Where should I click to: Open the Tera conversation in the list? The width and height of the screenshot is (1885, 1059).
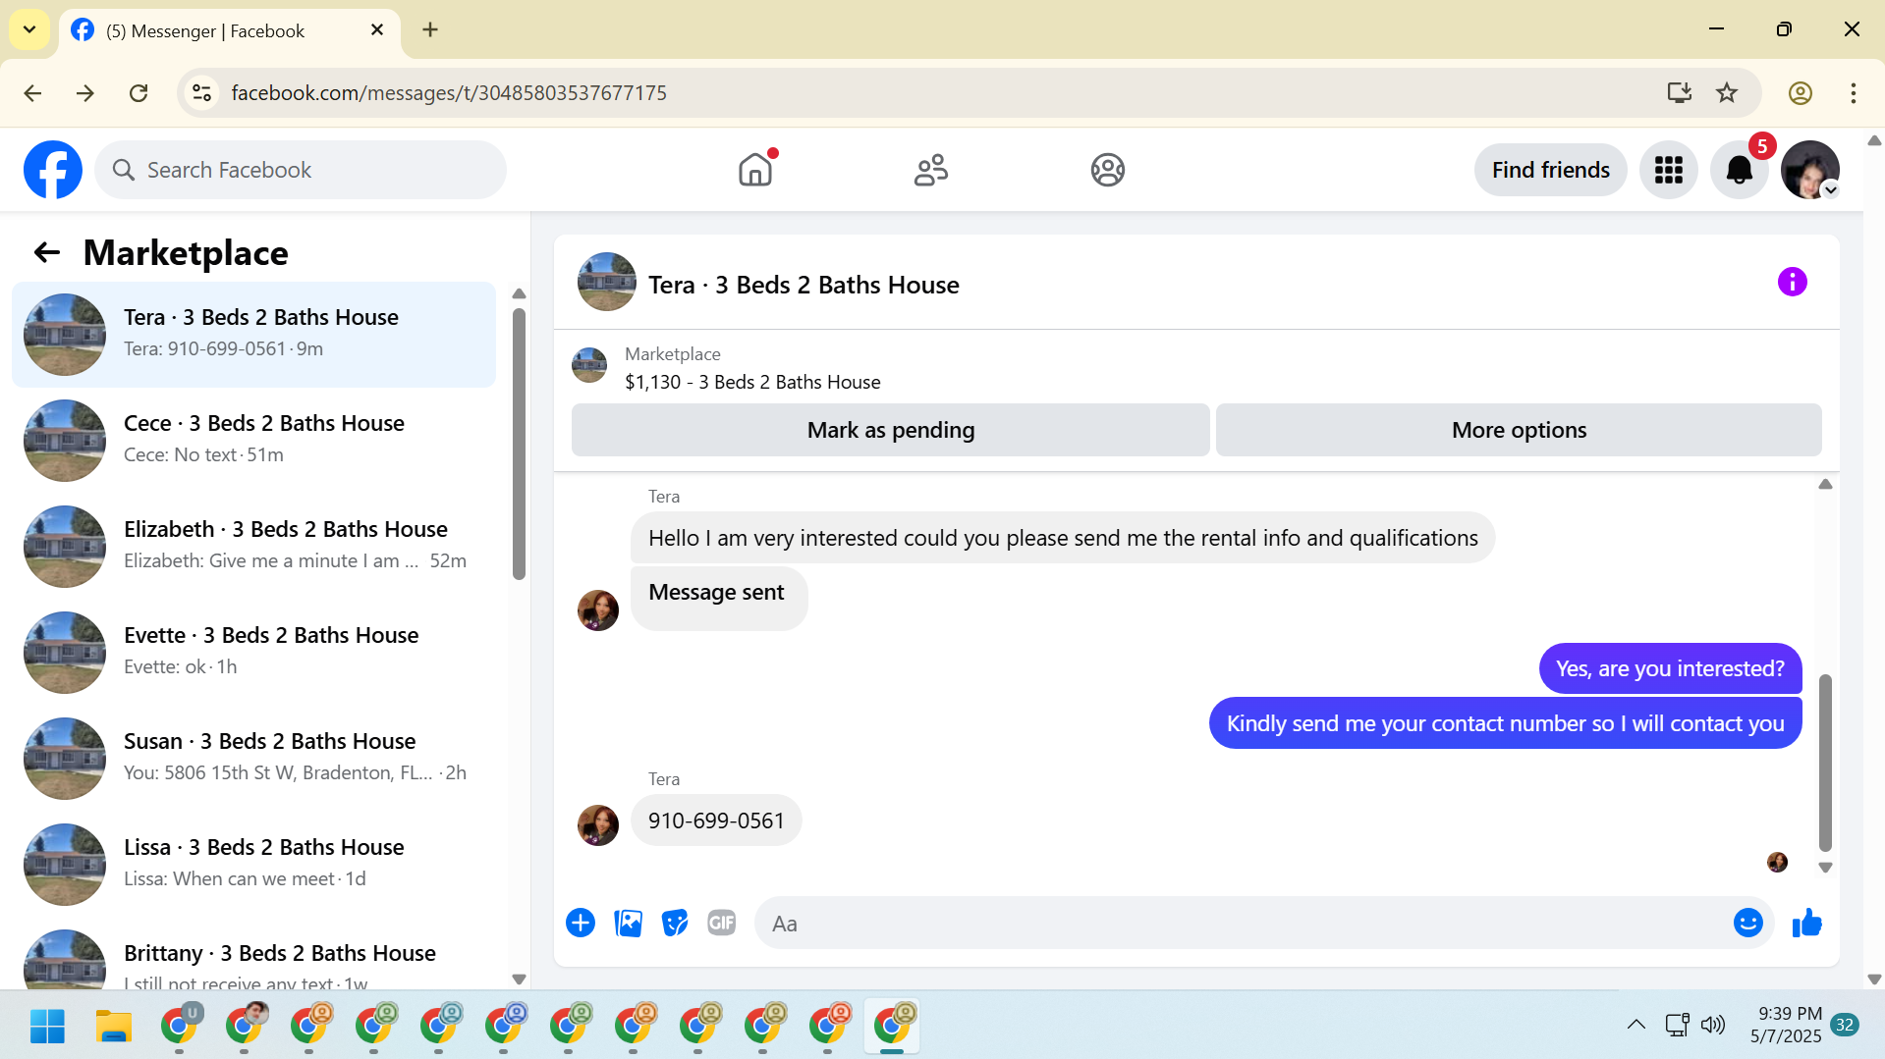tap(253, 335)
